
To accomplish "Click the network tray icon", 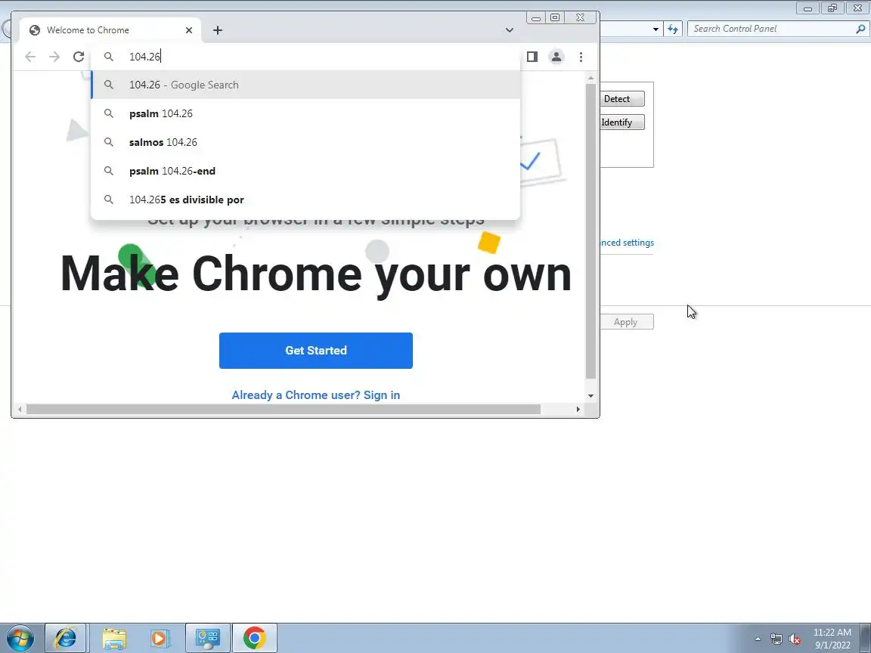I will point(776,639).
